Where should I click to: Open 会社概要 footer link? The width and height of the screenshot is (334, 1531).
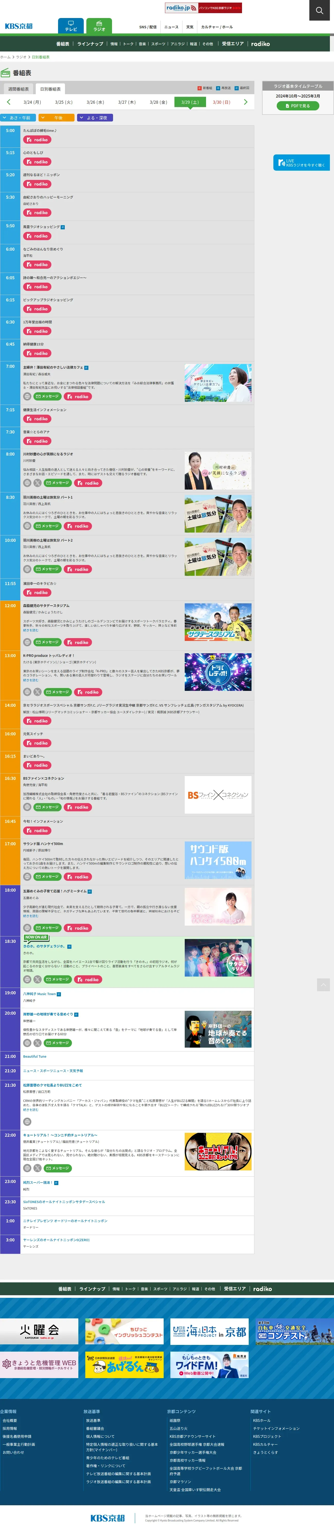[x=10, y=1421]
